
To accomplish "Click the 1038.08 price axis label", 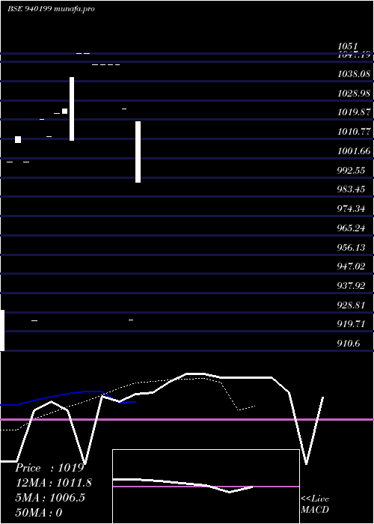I will (354, 74).
